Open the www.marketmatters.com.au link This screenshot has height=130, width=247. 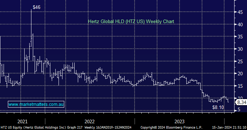pyautogui.click(x=36, y=104)
